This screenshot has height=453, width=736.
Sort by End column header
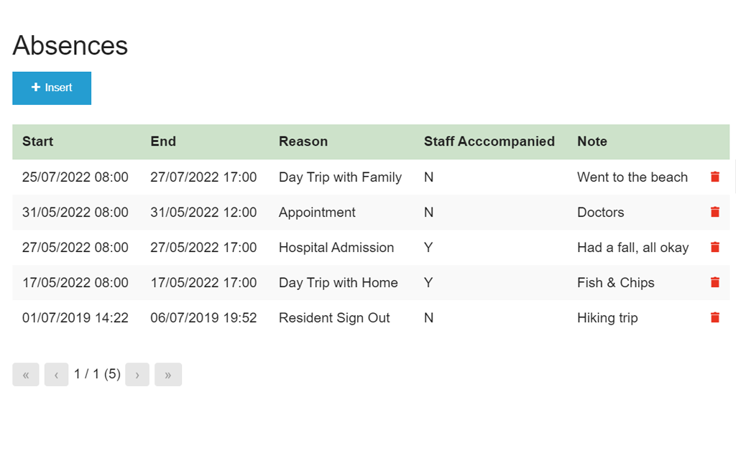coord(163,141)
